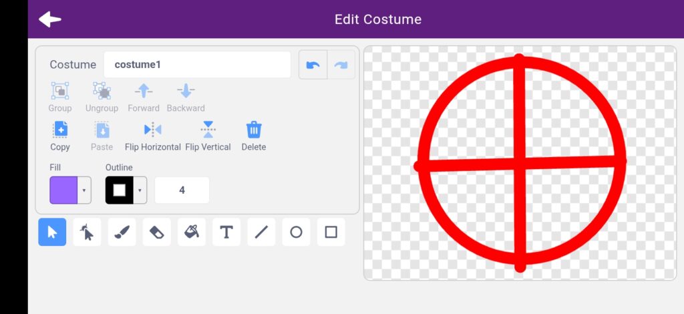Open the Fill color dropdown
Viewport: 684px width, 314px height.
[84, 190]
